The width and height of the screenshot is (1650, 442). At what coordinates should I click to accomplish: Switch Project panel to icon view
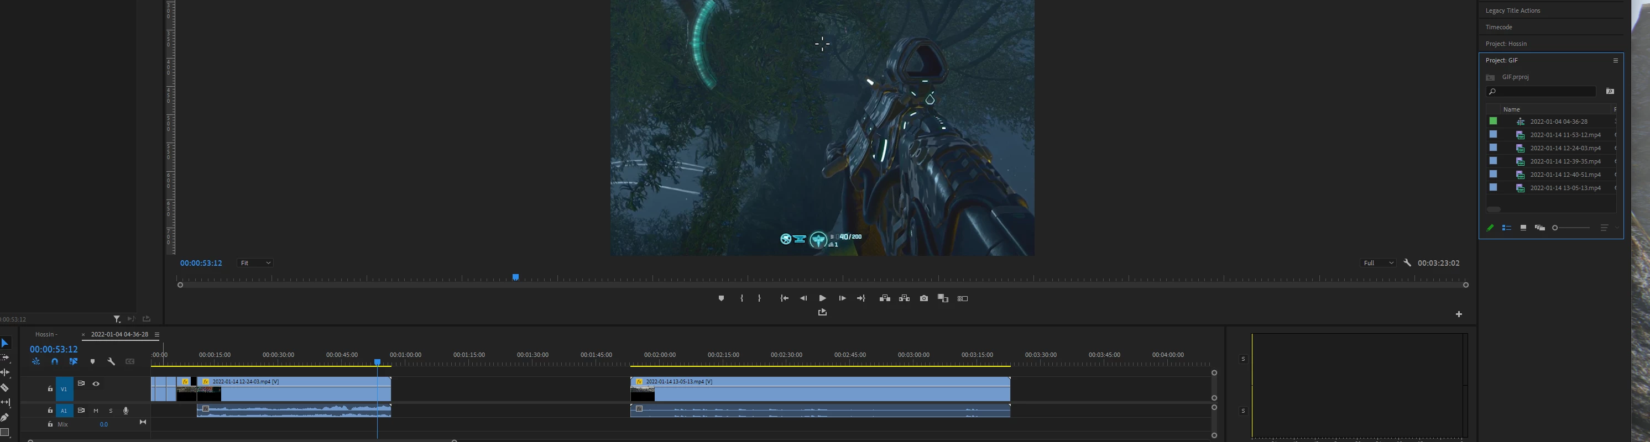click(x=1523, y=228)
